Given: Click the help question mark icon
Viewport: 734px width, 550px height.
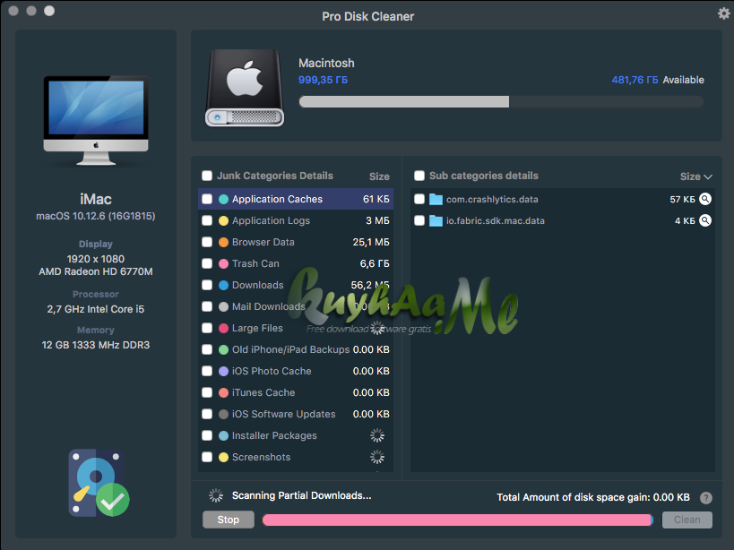Looking at the screenshot, I should click(706, 498).
